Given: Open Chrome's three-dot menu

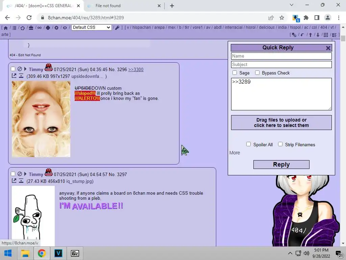Looking at the screenshot, I should click(339, 18).
